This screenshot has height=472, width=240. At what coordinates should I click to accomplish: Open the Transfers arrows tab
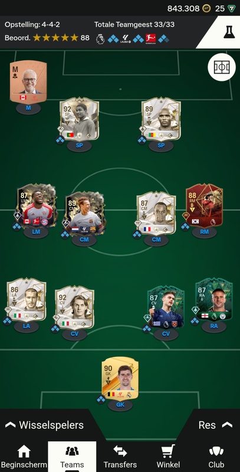(x=120, y=451)
